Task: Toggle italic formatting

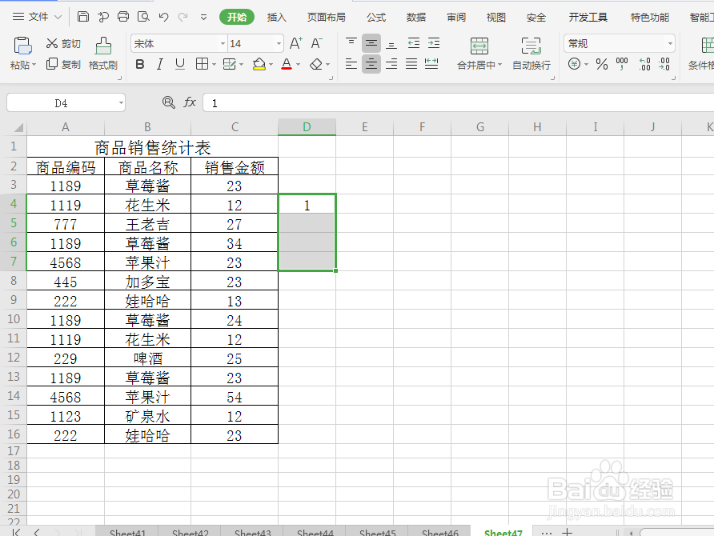Action: point(160,64)
